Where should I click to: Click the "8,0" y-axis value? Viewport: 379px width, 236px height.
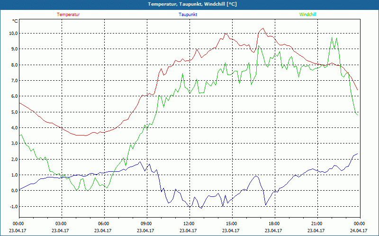coord(14,65)
